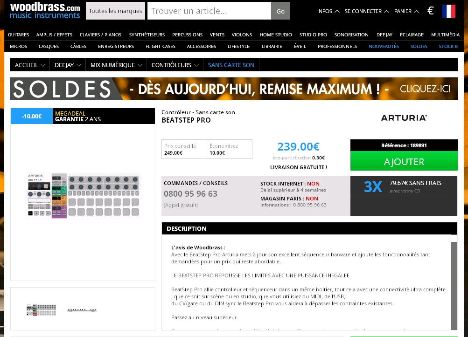The image size is (468, 337).
Task: Click the French flag language icon
Action: [x=448, y=11]
